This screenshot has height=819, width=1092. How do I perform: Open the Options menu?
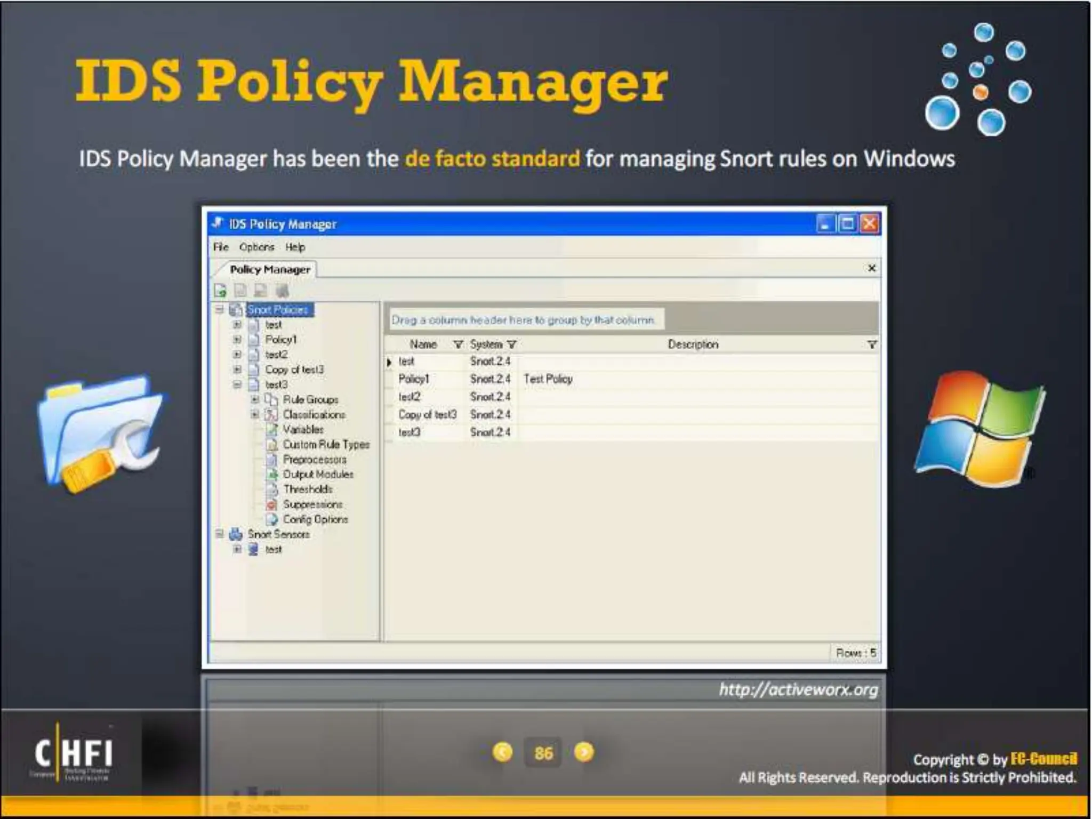tap(256, 247)
